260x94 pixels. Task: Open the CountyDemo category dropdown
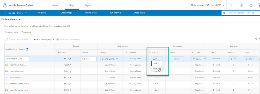coord(110,59)
